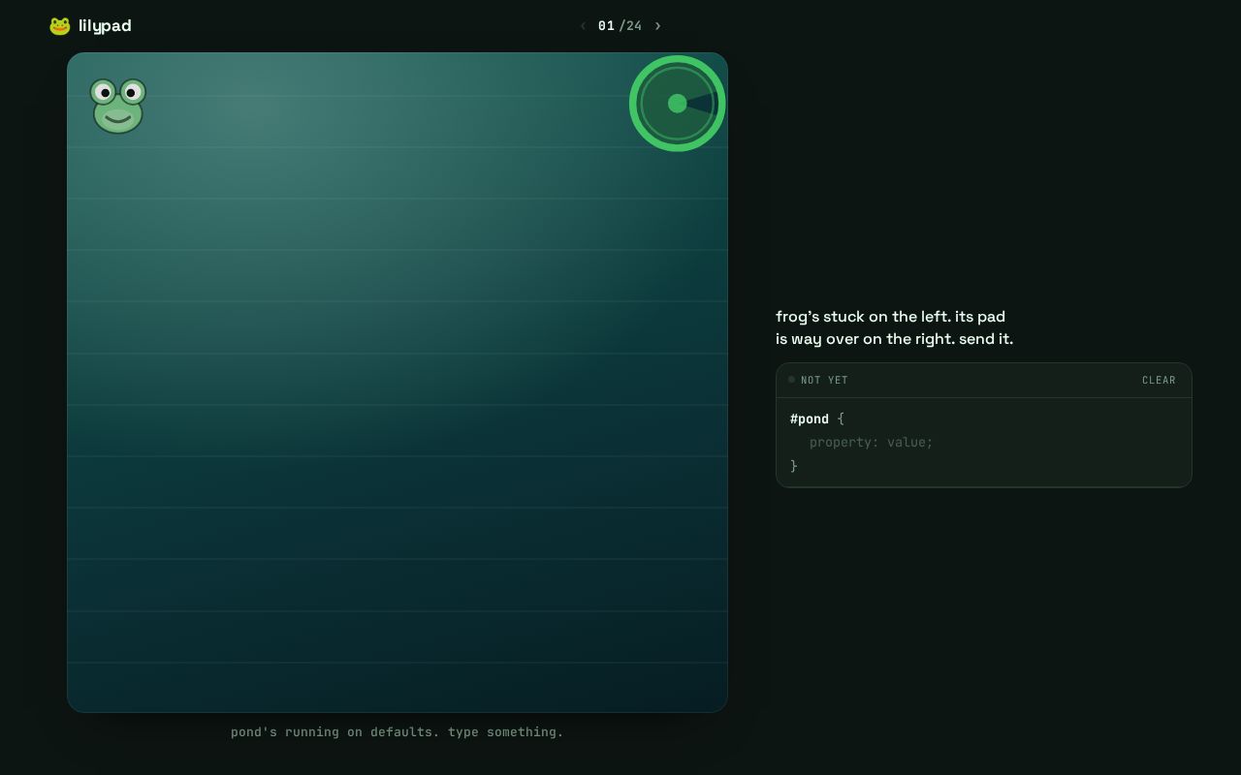Click the lilypad frog logo icon
1241x775 pixels.
[x=60, y=26]
